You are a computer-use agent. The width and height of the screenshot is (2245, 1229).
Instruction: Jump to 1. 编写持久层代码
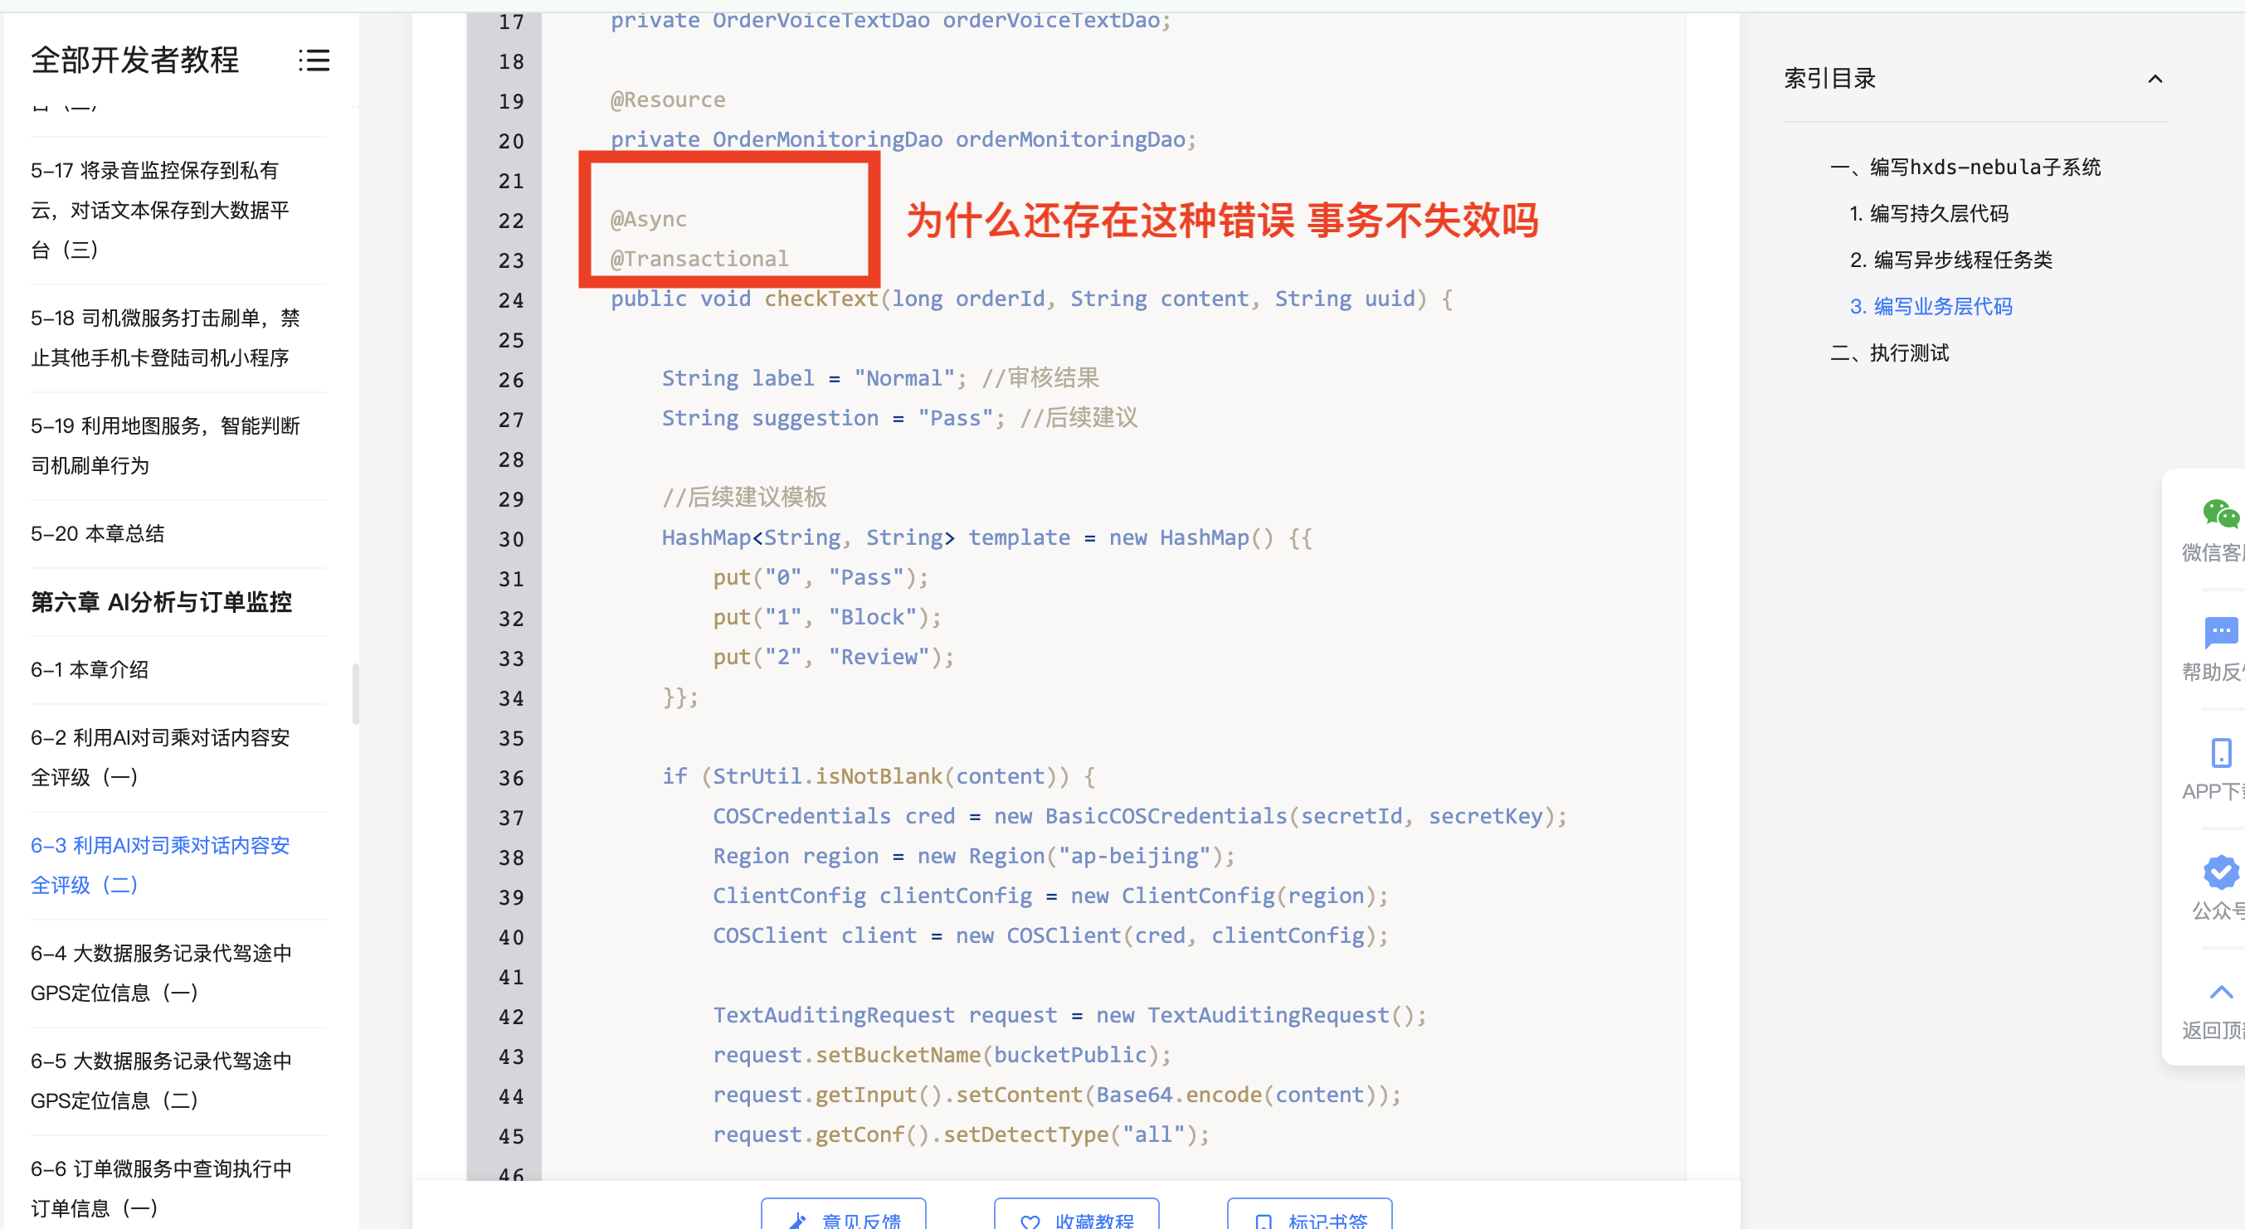[1929, 213]
